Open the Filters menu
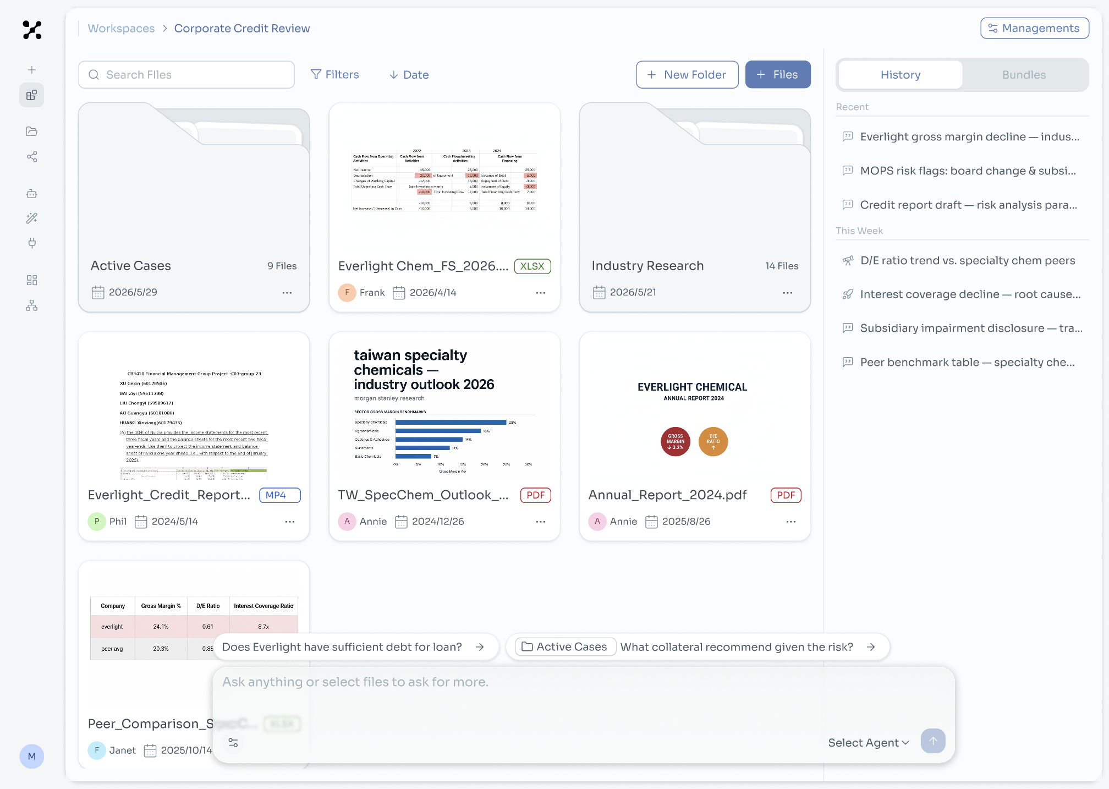1109x789 pixels. point(335,74)
